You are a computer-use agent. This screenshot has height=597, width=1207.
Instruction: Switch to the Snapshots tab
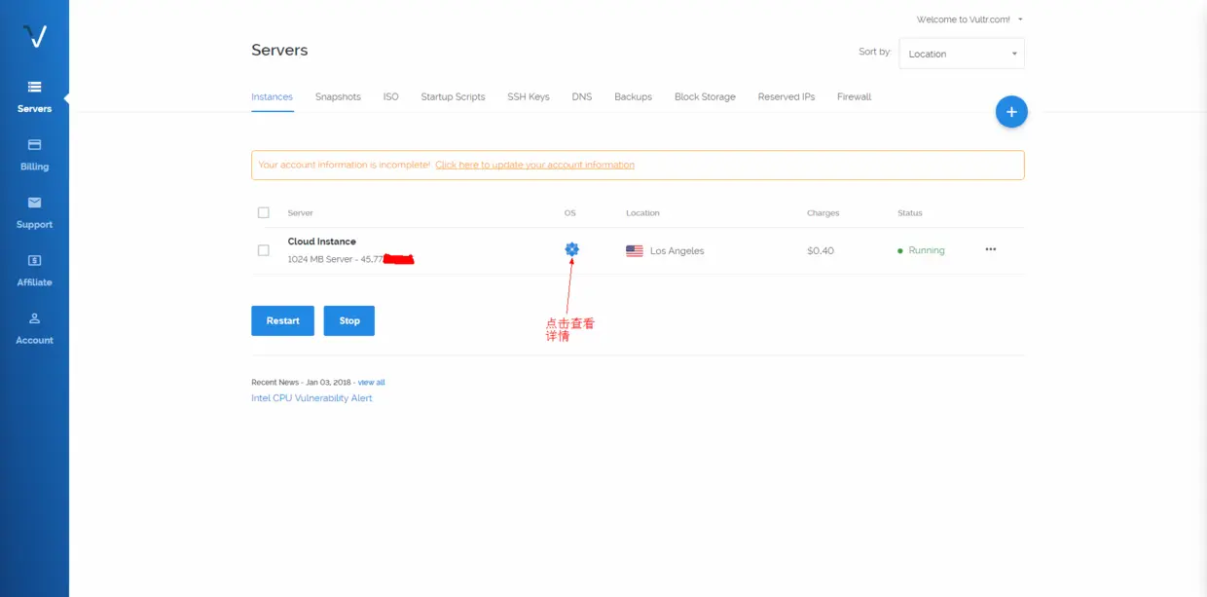338,97
